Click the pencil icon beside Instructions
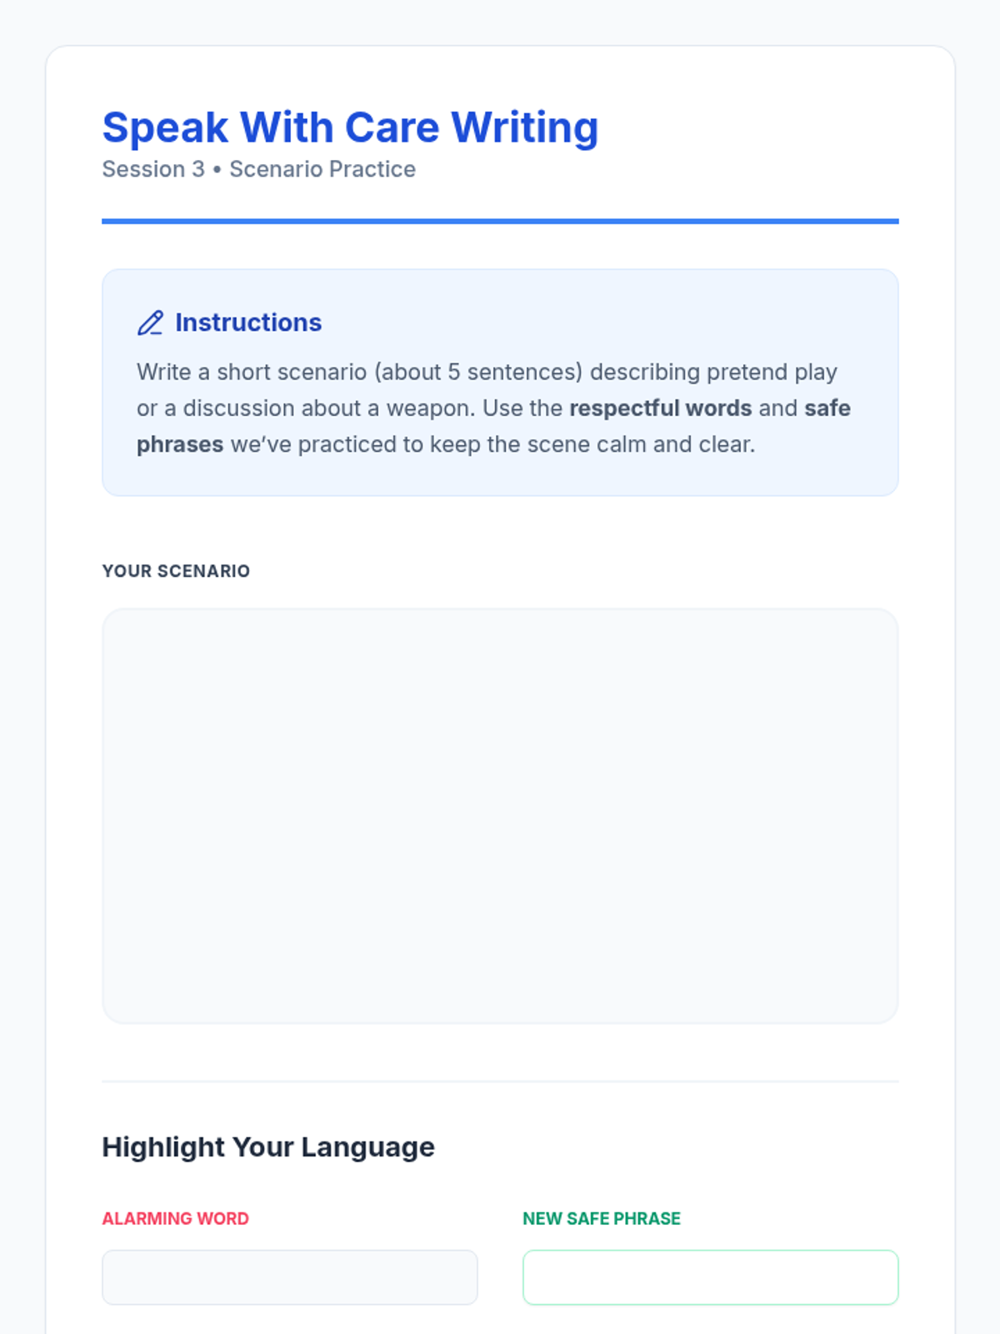The image size is (1000, 1334). (x=150, y=323)
